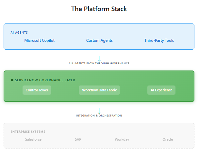This screenshot has width=199, height=155.
Task: Select the Custom Agents label
Action: click(x=99, y=40)
